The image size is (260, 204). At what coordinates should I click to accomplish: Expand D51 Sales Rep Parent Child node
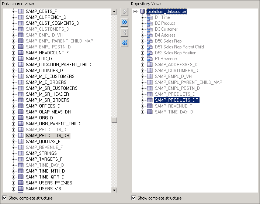coord(142,47)
